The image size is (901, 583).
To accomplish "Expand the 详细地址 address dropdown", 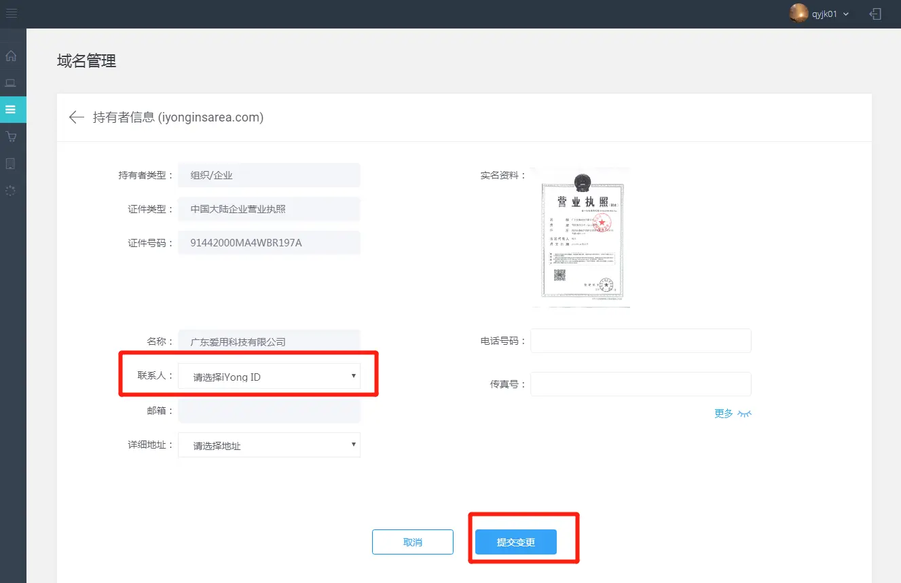I will (269, 445).
